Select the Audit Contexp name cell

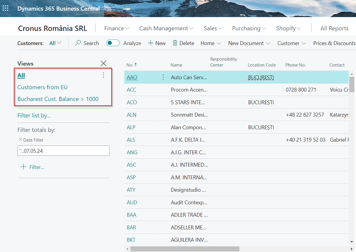tap(189, 203)
